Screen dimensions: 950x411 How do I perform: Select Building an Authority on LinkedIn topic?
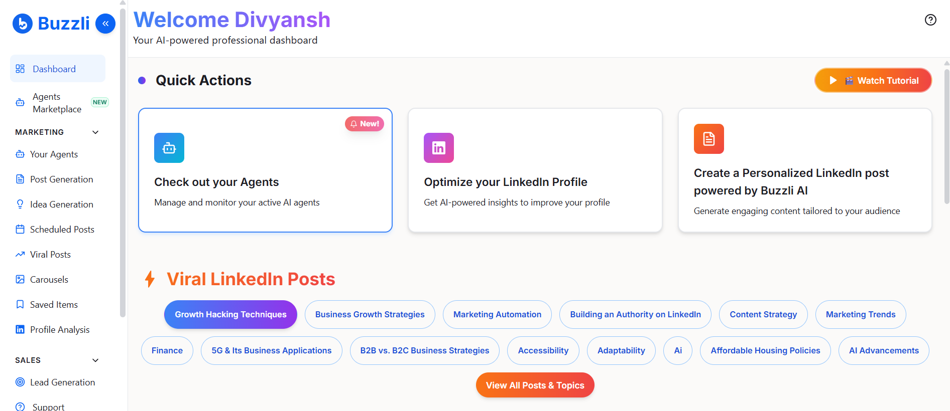635,314
